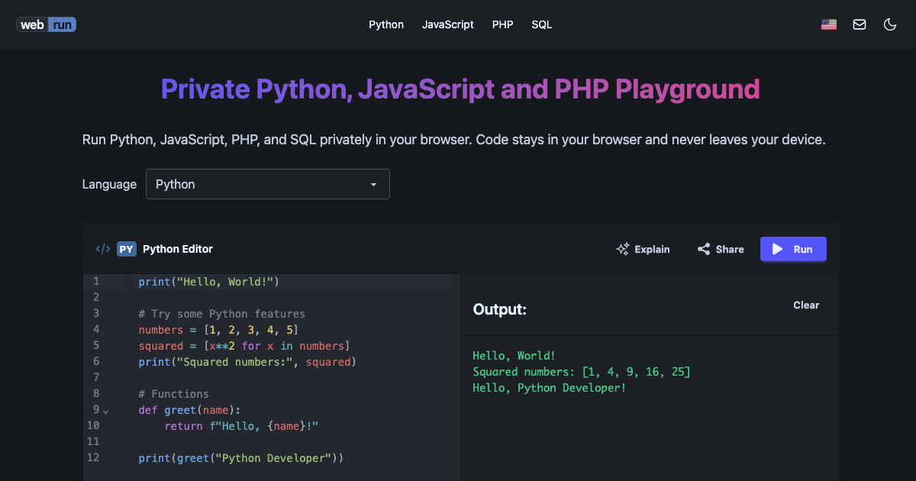Click the code brackets editor icon
916x481 pixels.
coord(102,249)
